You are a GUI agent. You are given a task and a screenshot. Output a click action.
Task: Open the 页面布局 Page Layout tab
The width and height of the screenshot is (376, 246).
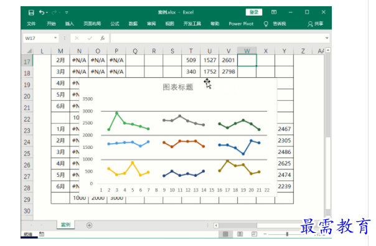point(92,24)
